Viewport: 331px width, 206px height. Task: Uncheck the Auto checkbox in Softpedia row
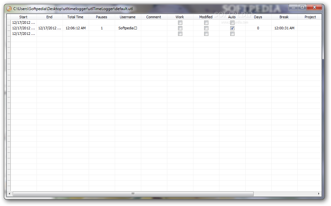232,28
